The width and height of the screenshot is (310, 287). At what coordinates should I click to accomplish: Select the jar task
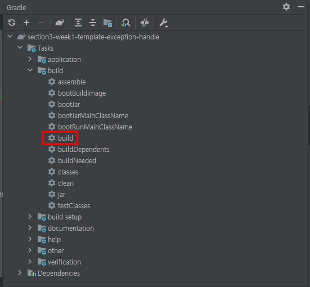point(61,195)
